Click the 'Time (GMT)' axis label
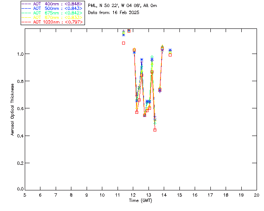The width and height of the screenshot is (264, 211). pos(140,200)
